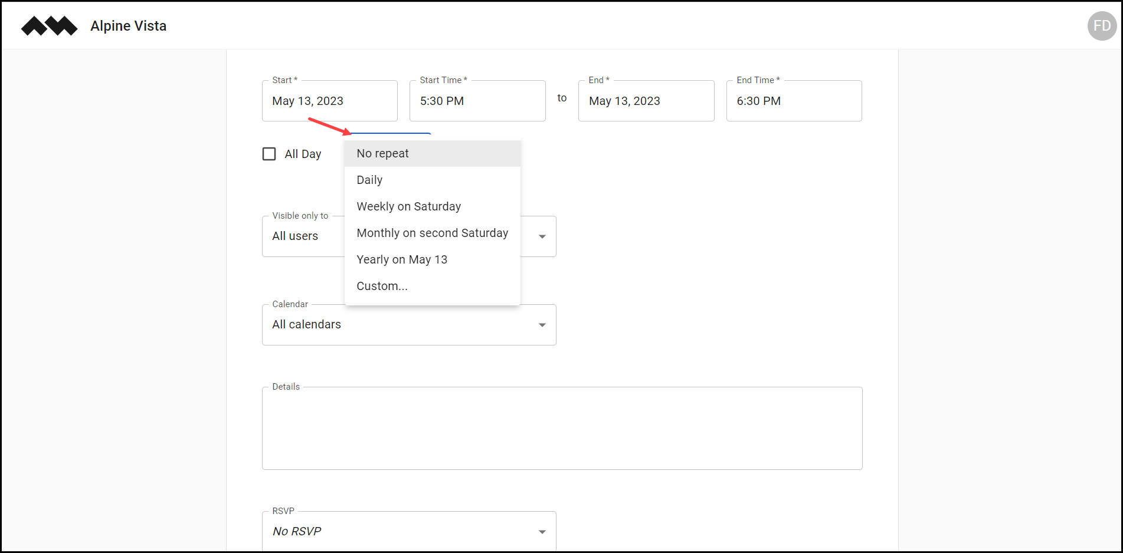Expand the Visible only to dropdown arrow
1123x553 pixels.
tap(542, 236)
